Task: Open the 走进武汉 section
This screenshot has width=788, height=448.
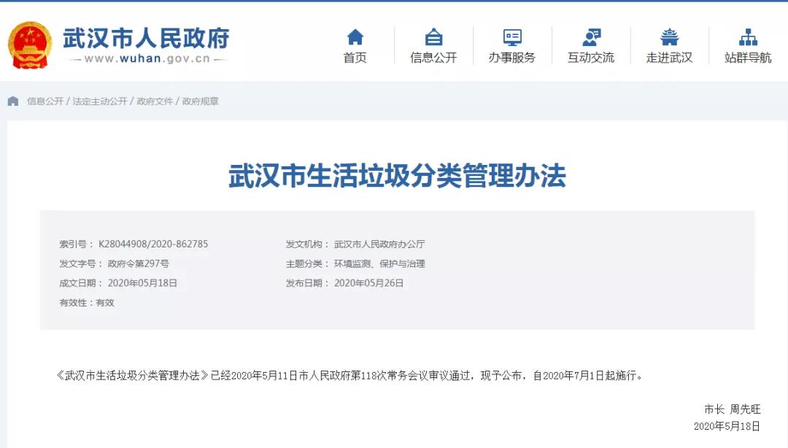Action: click(x=670, y=57)
